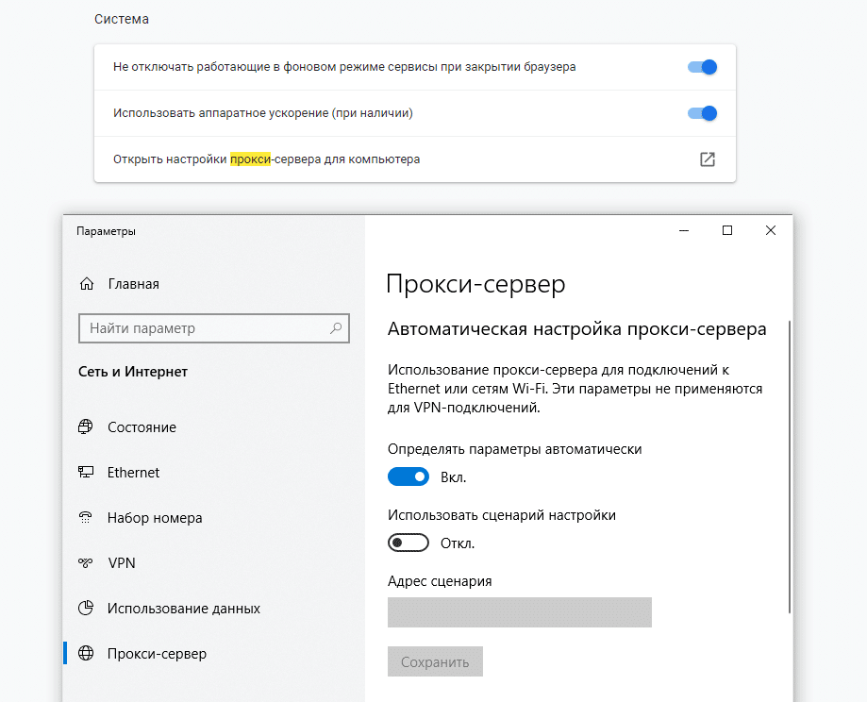867x702 pixels.
Task: Click the magnifier icon in search box
Action: click(335, 329)
